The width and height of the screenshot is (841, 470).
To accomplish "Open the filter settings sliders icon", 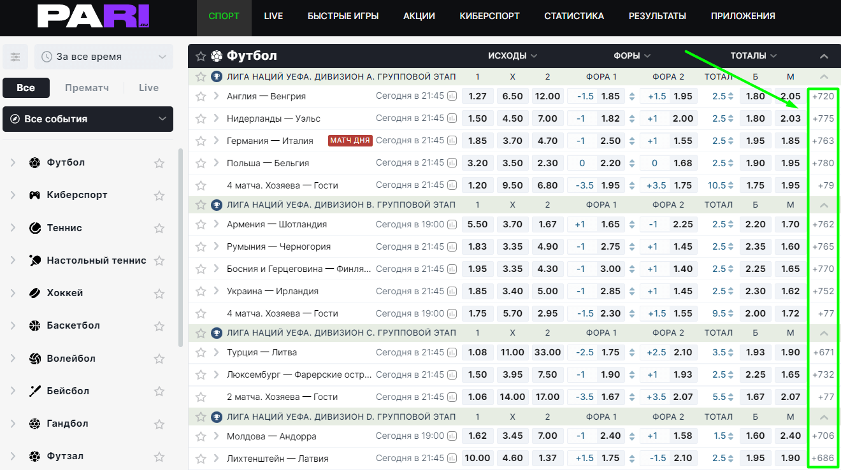I will [15, 57].
